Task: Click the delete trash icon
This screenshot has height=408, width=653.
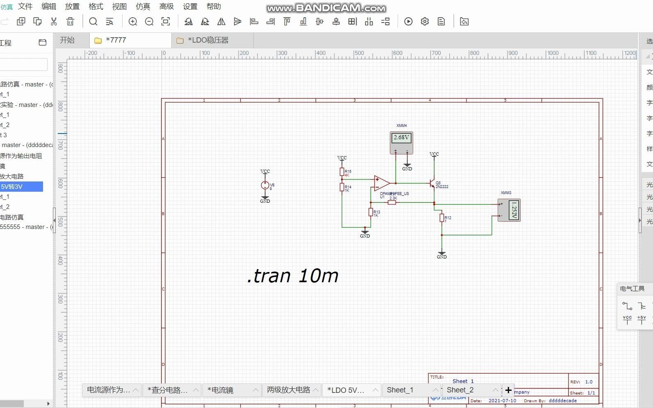Action: click(70, 21)
